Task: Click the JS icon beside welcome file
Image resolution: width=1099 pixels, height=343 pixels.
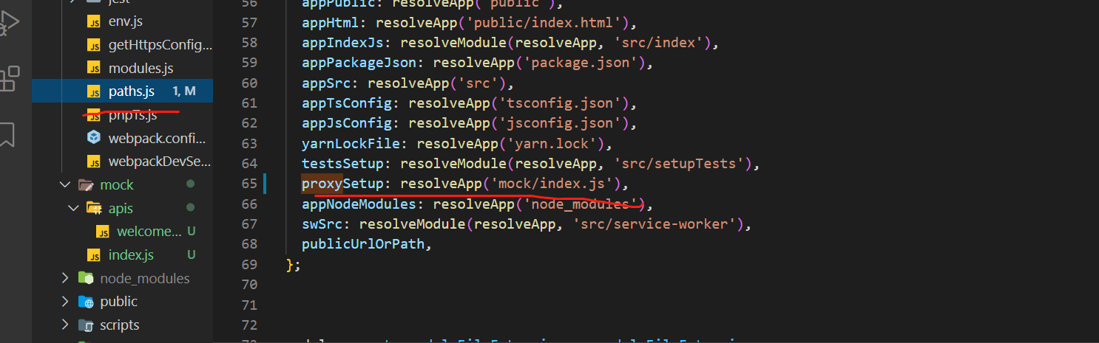Action: (x=103, y=232)
